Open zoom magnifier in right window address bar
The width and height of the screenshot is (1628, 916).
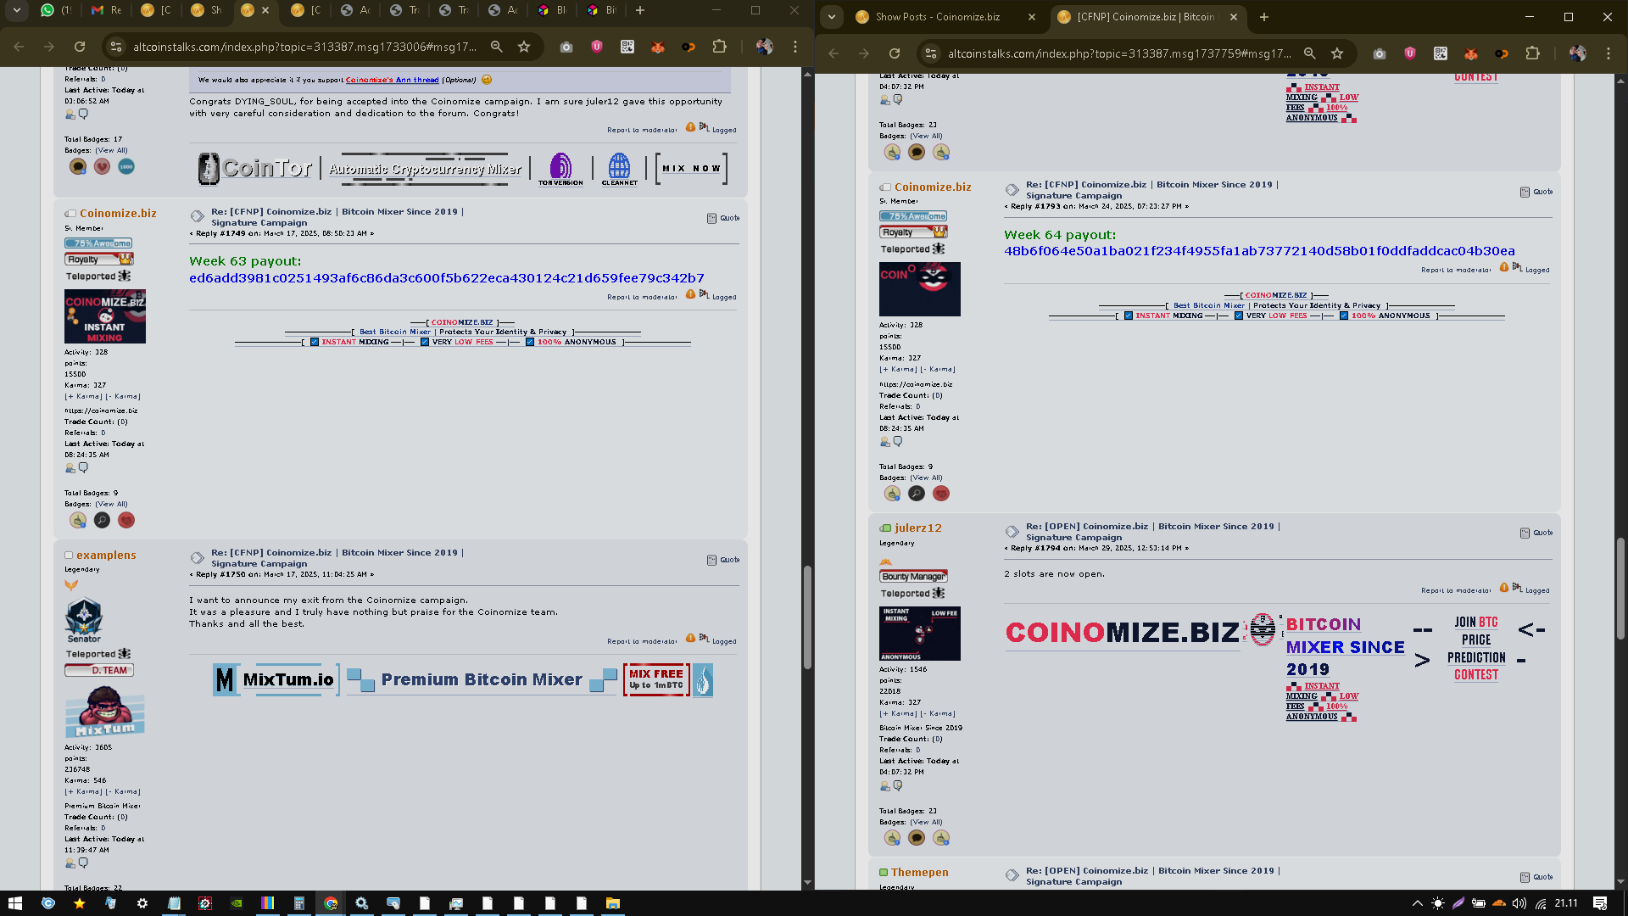(x=1310, y=53)
